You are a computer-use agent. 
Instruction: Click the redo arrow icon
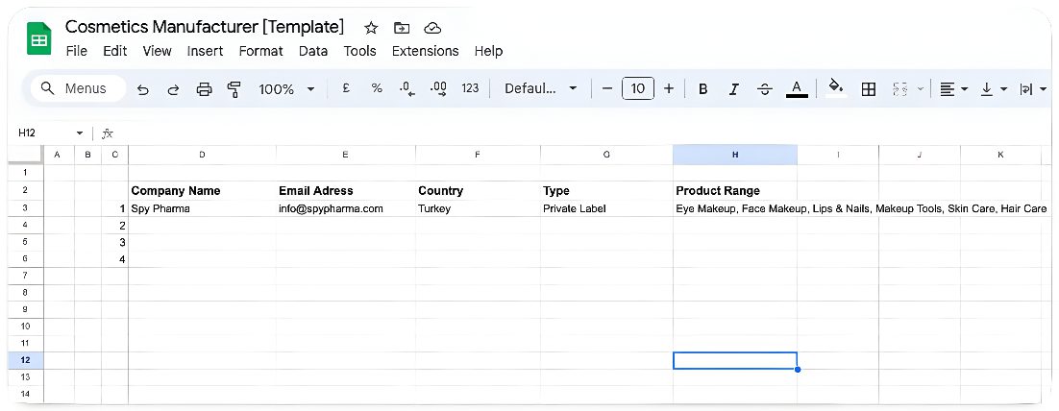click(174, 89)
